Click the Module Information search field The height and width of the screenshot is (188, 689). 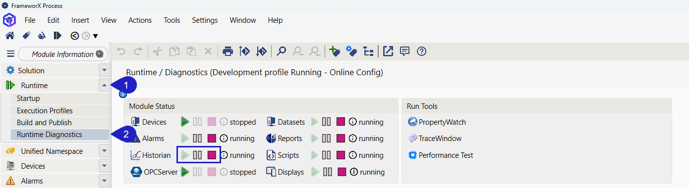tap(63, 54)
